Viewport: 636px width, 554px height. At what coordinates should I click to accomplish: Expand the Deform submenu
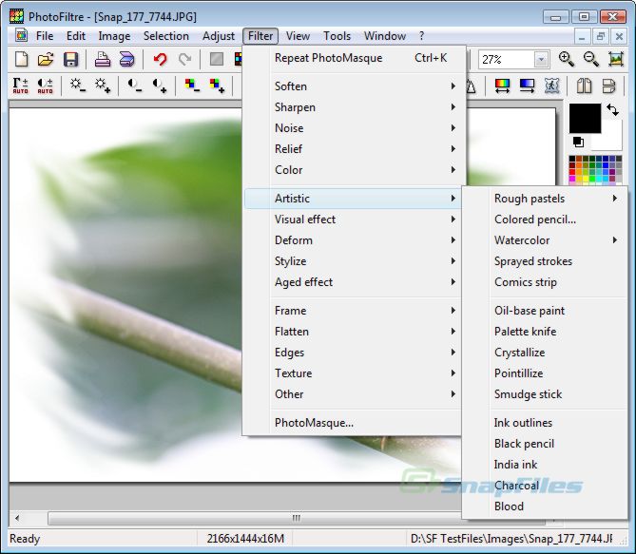353,240
